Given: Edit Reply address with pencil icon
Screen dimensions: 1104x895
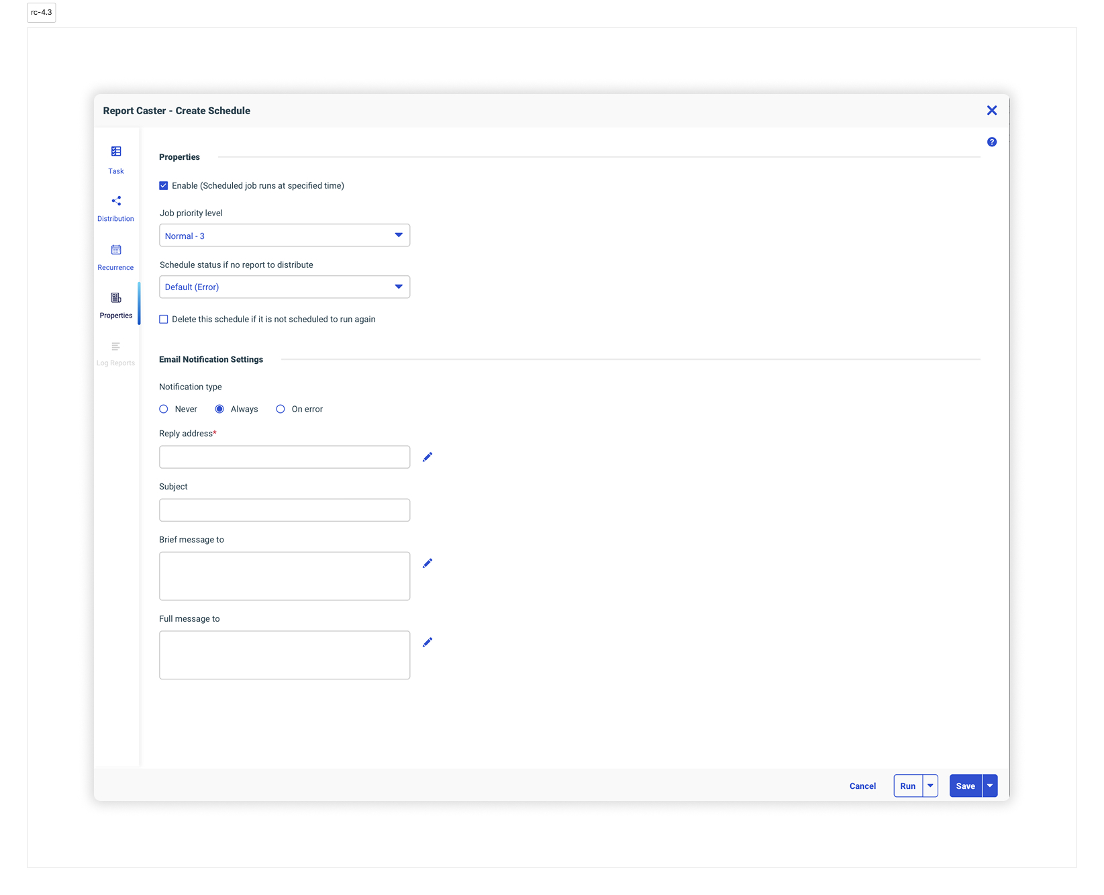Looking at the screenshot, I should coord(428,457).
